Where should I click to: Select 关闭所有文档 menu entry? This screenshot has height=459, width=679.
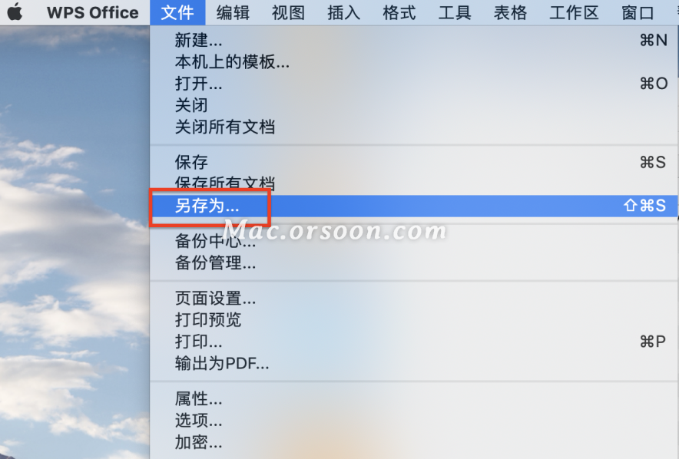click(414, 127)
